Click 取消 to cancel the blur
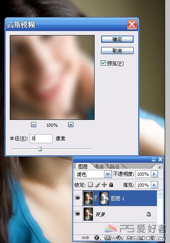The image size is (170, 243). click(117, 51)
